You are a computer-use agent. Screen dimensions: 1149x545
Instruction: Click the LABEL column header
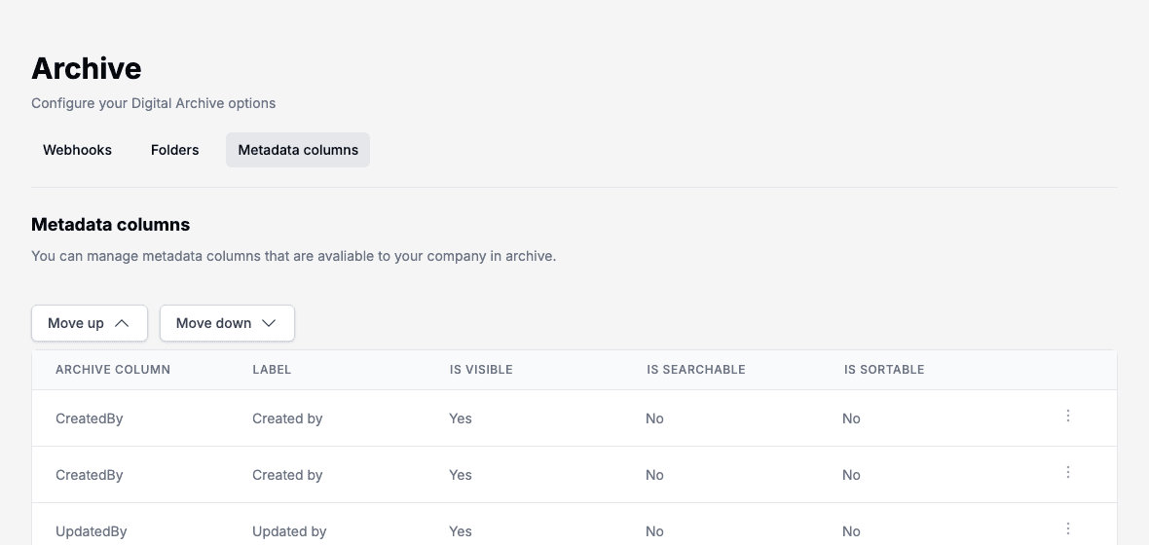point(272,370)
